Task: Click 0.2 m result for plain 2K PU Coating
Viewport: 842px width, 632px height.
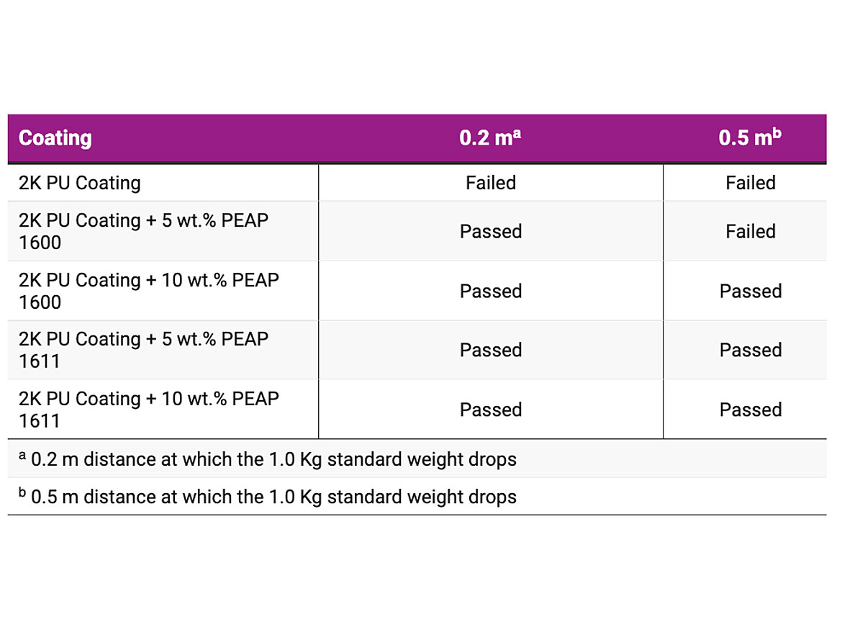Action: click(x=491, y=183)
